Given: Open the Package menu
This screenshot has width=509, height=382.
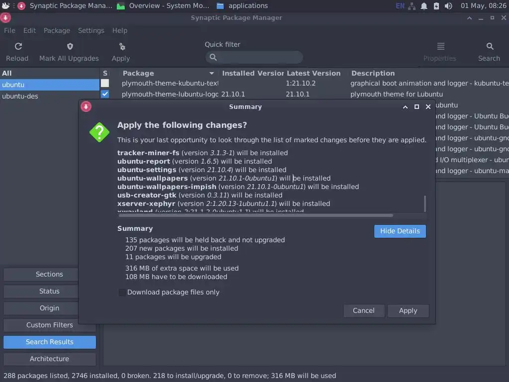Looking at the screenshot, I should pos(57,30).
